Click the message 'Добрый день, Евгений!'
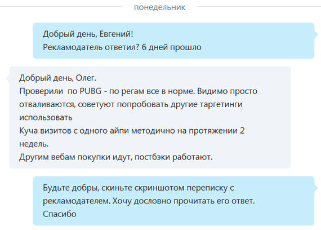 coord(88,34)
